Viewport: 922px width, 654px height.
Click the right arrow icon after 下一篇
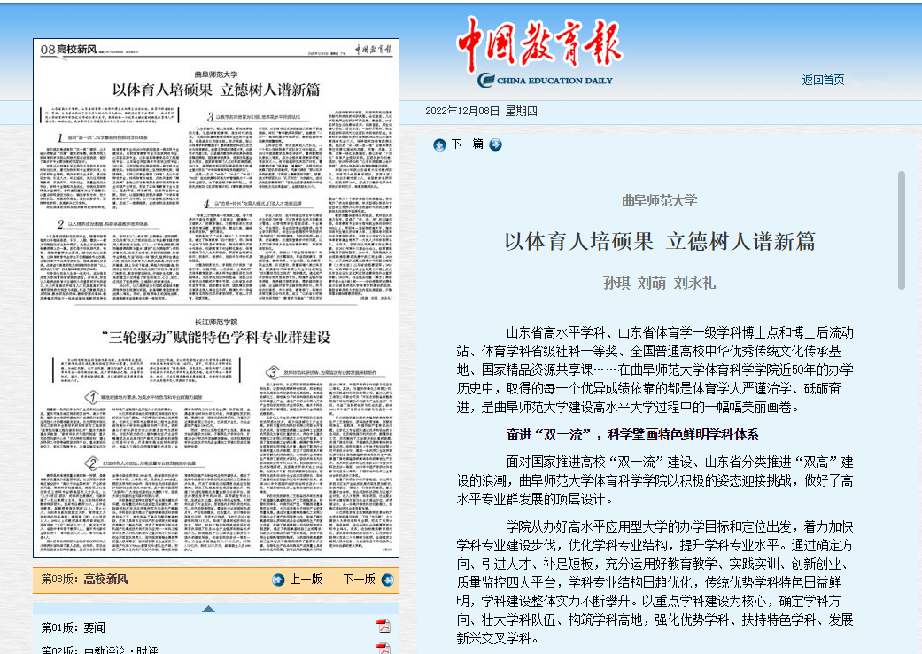[x=496, y=144]
